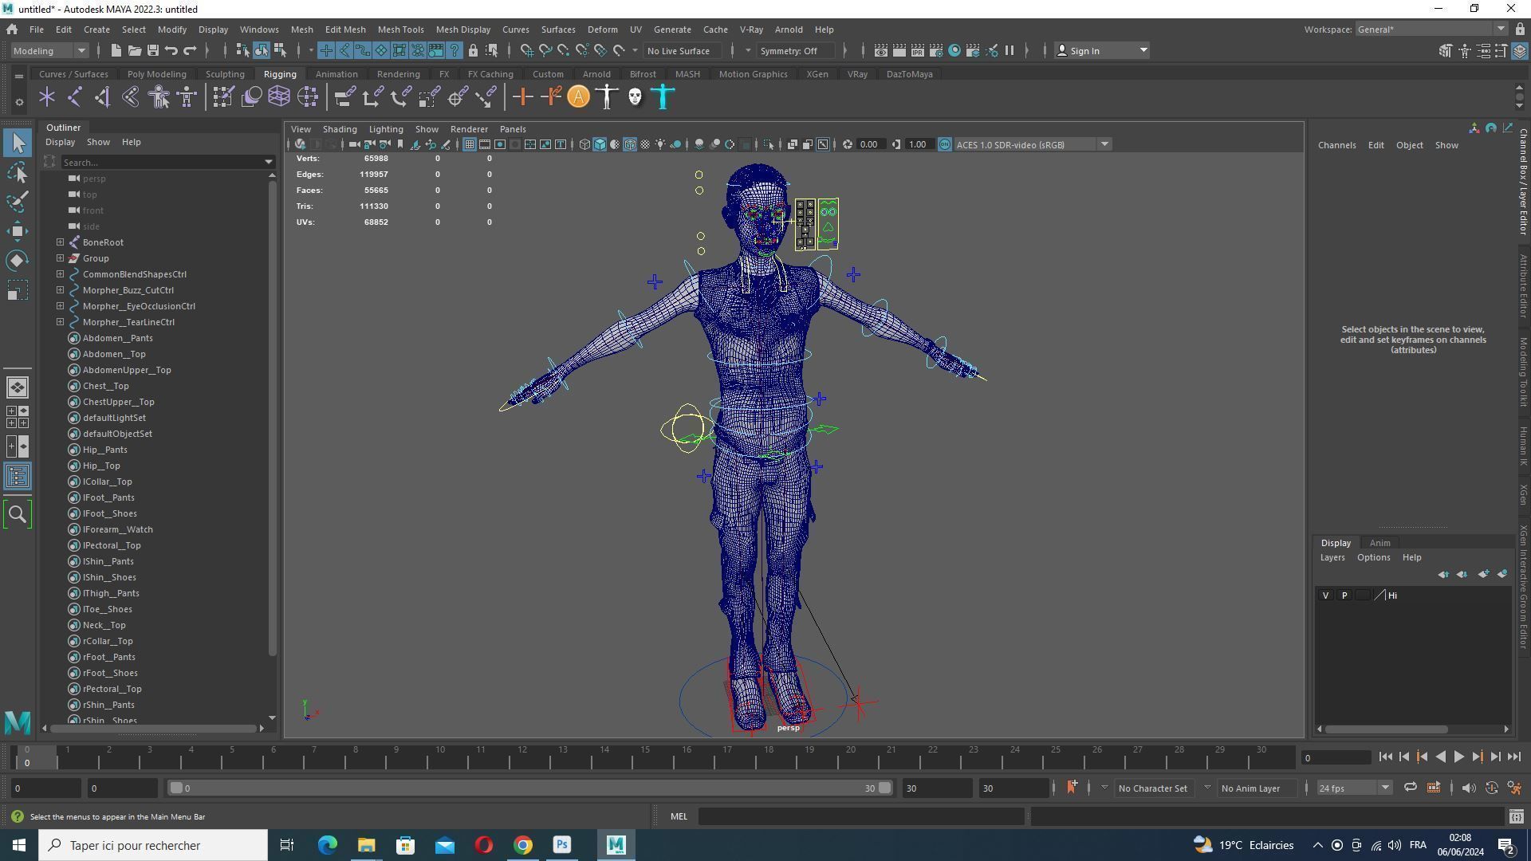Image resolution: width=1531 pixels, height=861 pixels.
Task: Switch to the Poly Modeling shelf tab
Action: [156, 74]
